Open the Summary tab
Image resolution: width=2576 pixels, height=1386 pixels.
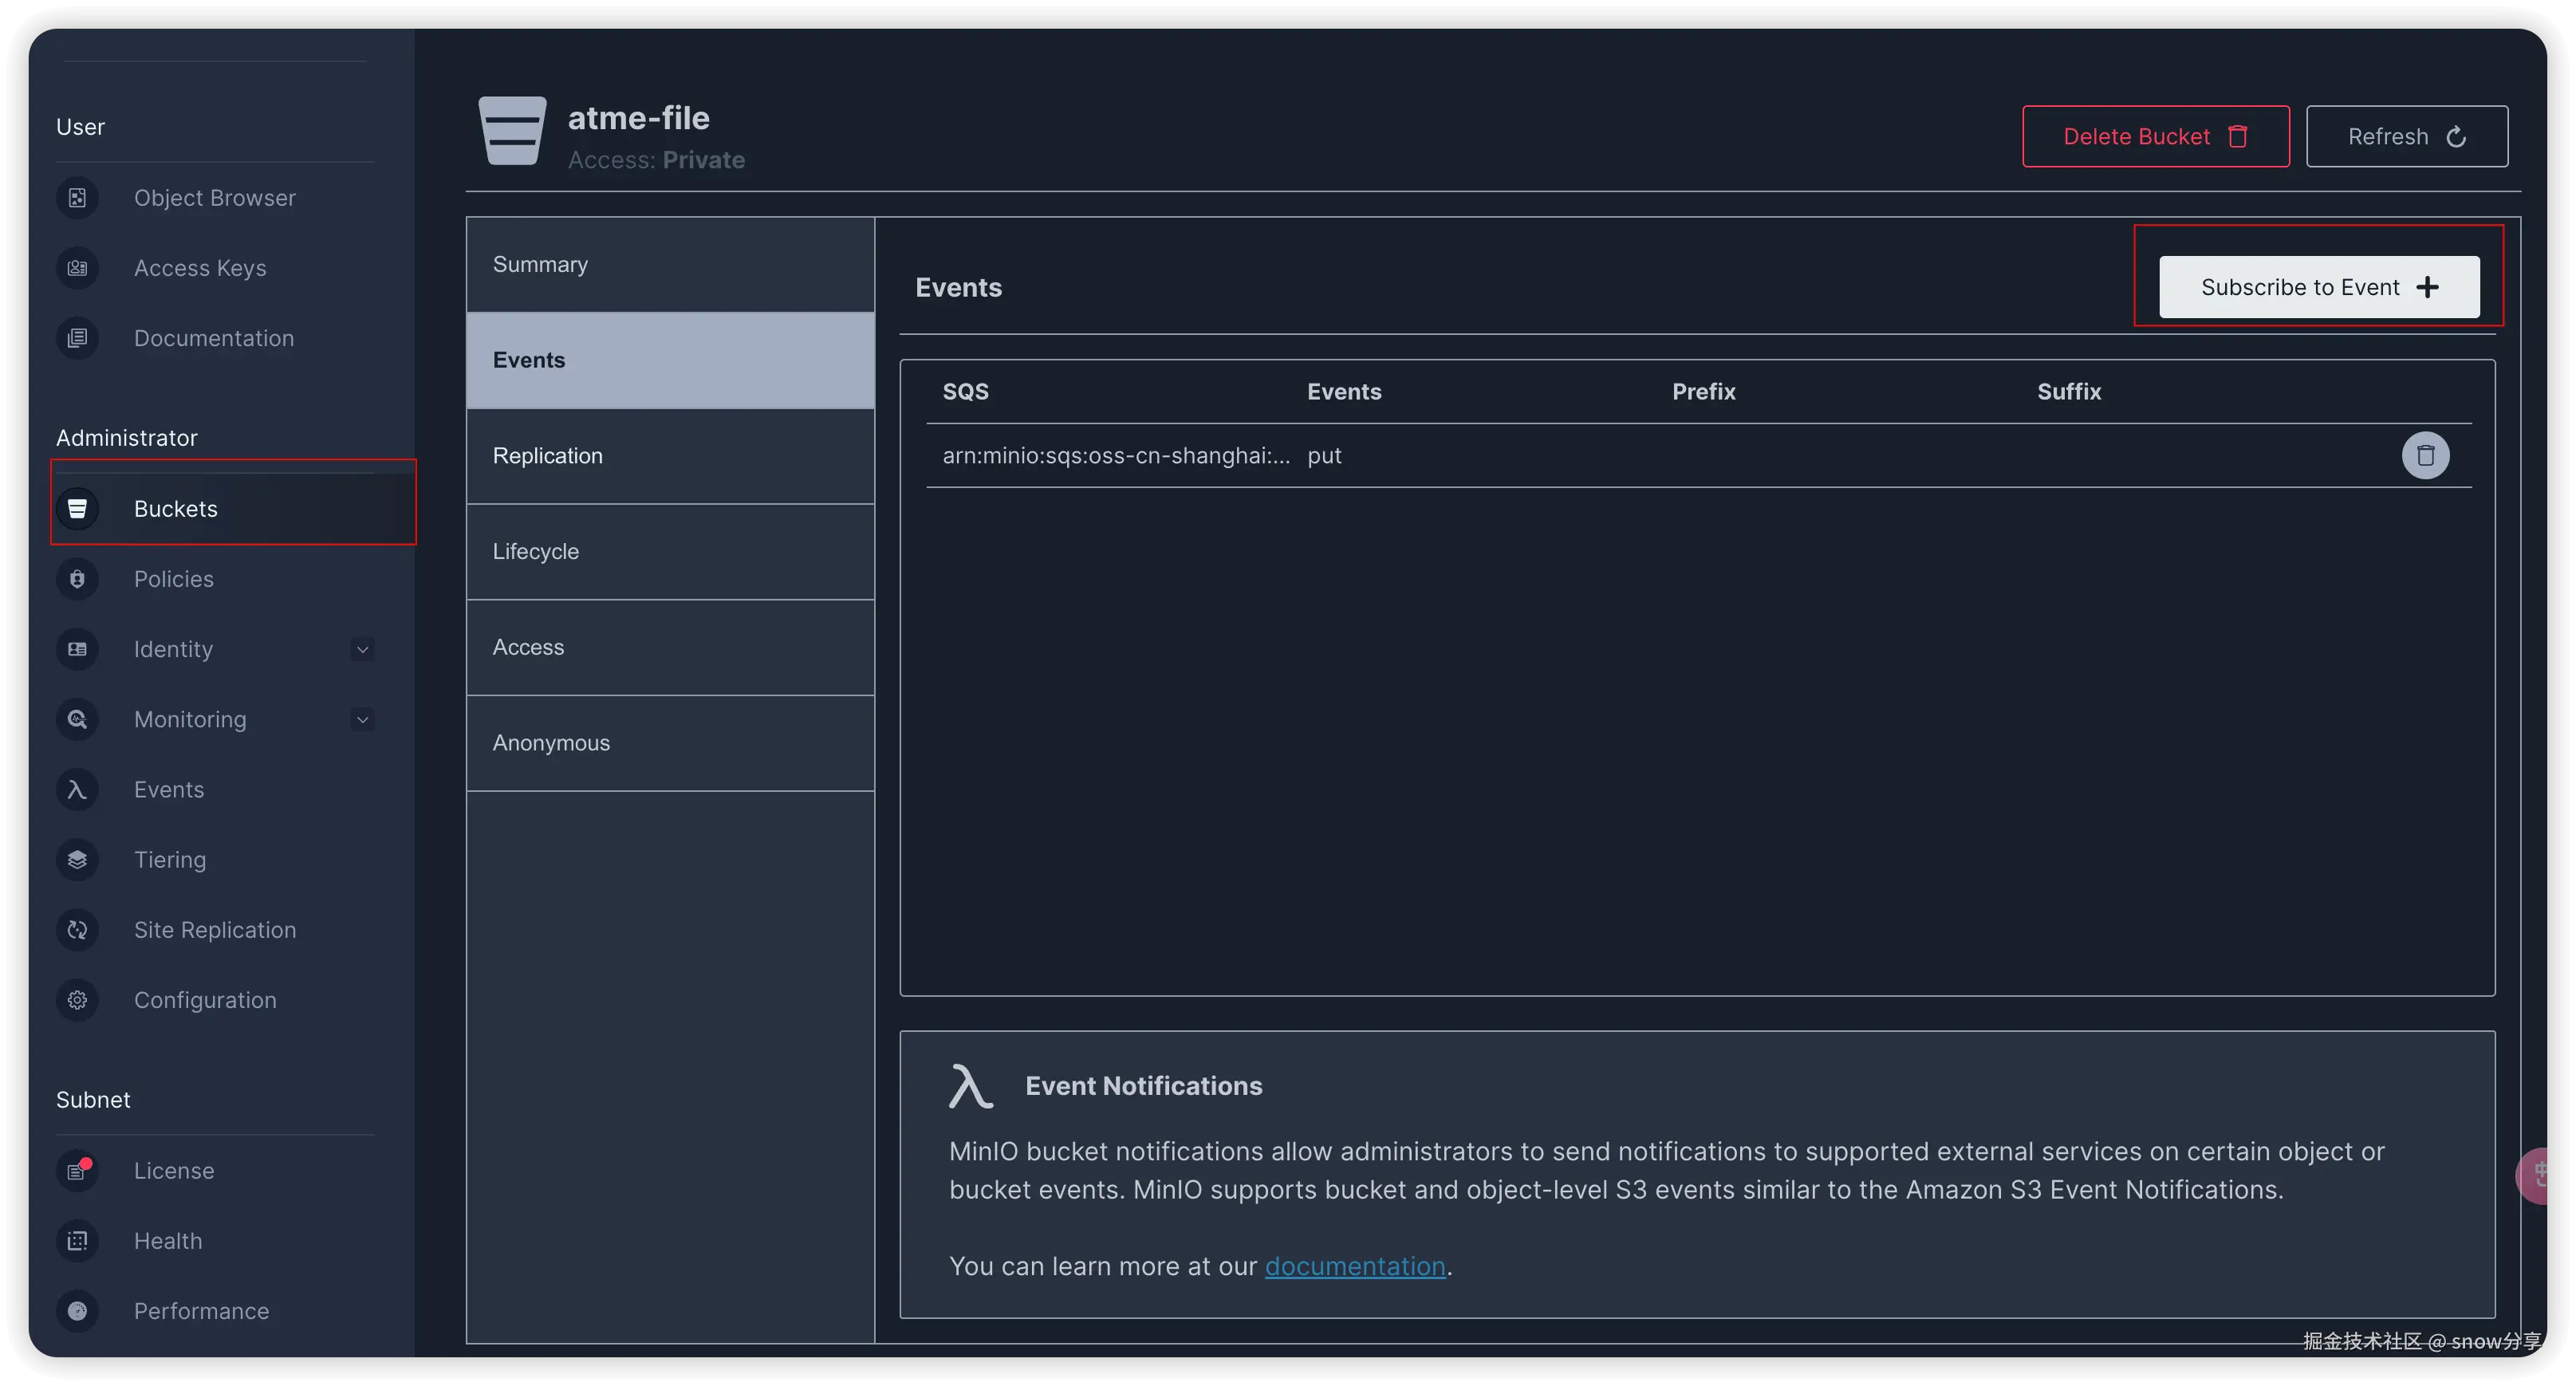(x=670, y=265)
